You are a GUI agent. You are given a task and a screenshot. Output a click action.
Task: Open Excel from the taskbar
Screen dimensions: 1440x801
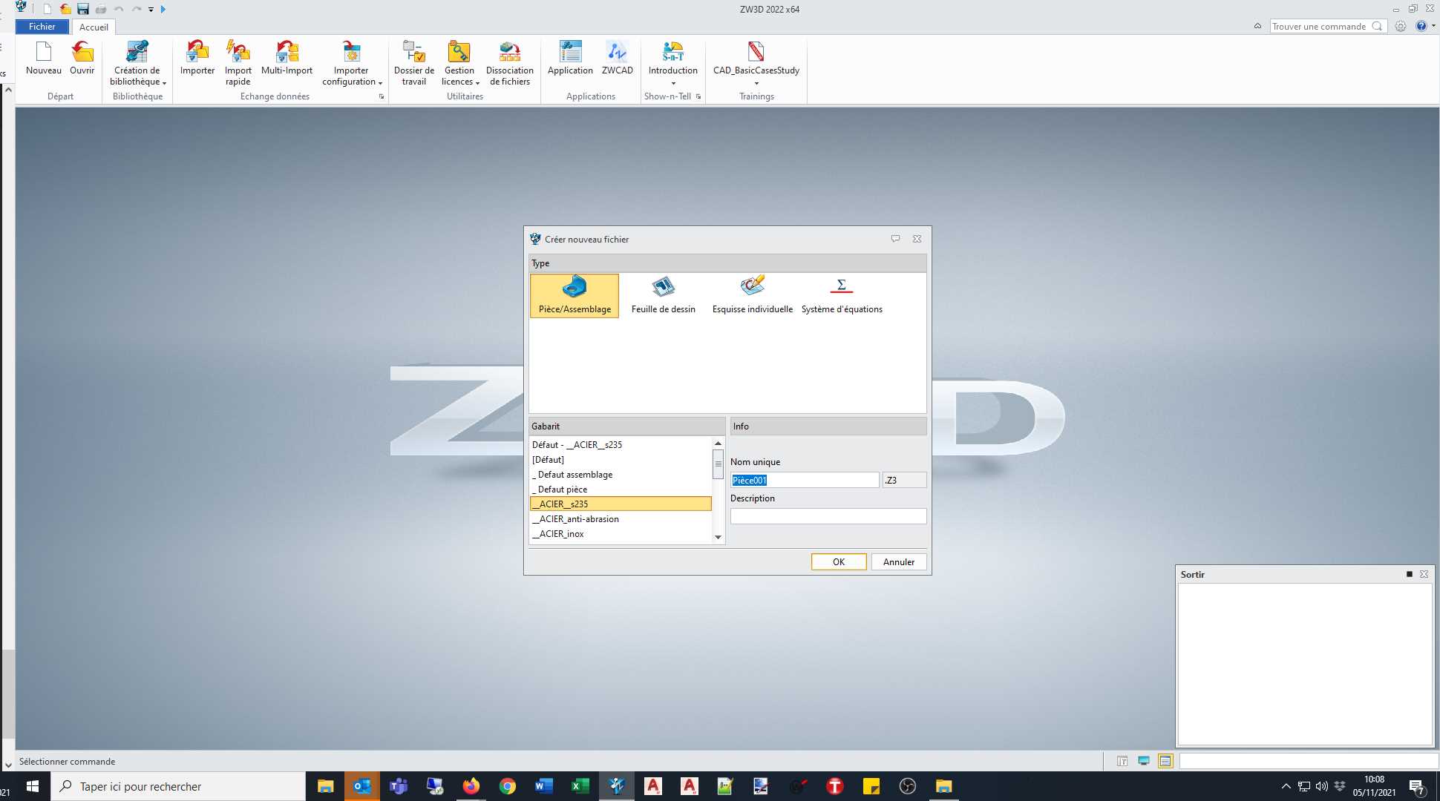click(580, 786)
